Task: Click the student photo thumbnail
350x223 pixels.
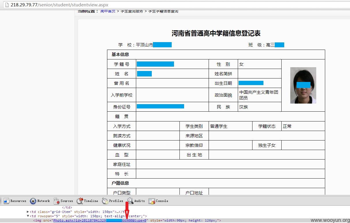Action: tap(303, 85)
